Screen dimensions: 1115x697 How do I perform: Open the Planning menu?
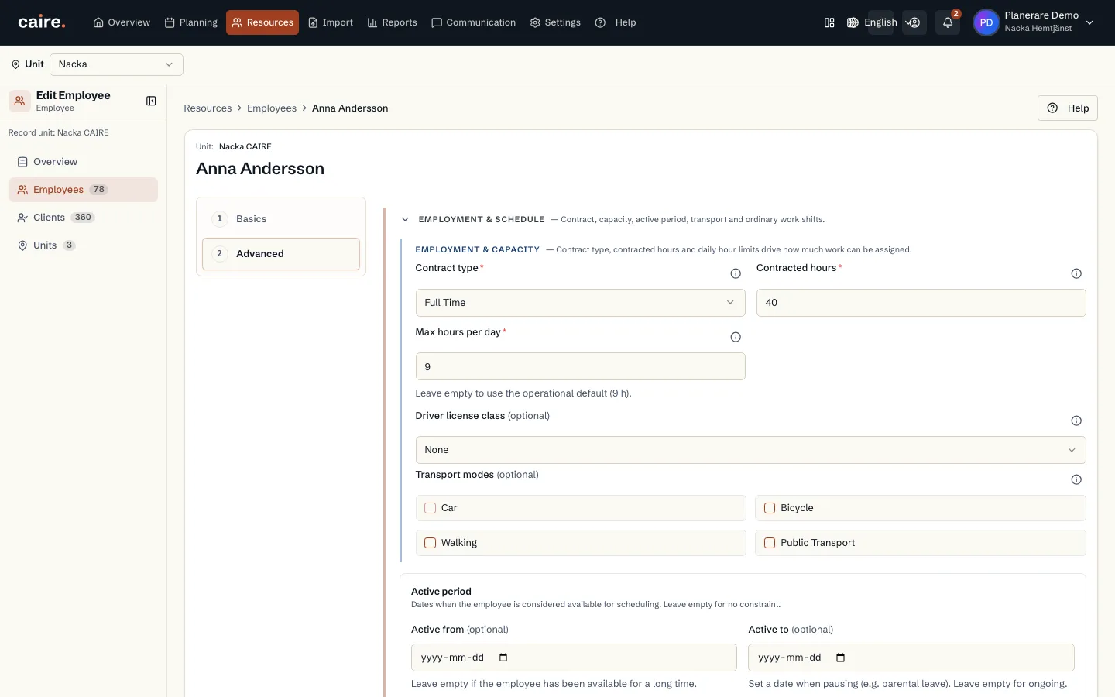pos(191,22)
